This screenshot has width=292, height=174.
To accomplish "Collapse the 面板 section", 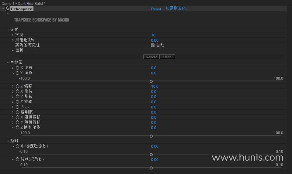I will [x=13, y=50].
